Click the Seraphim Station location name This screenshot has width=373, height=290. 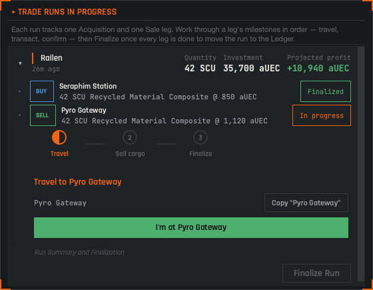pyautogui.click(x=88, y=86)
